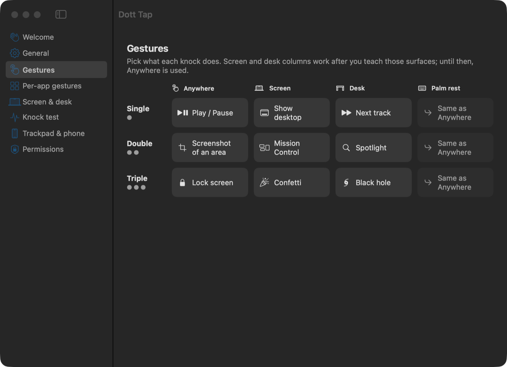
Task: Open the Knock test page
Action: [56, 117]
